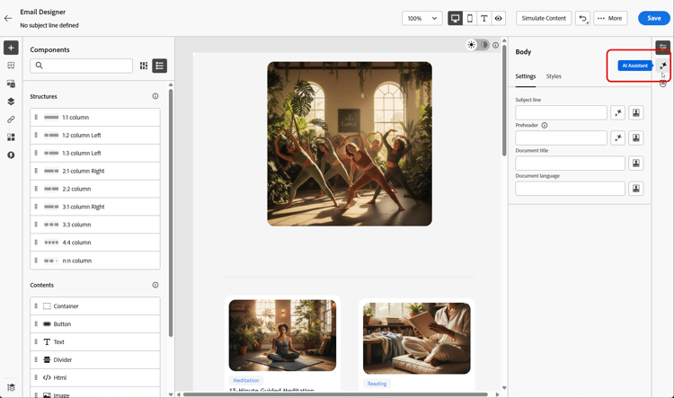Click the reading card image
Viewport: 674px width, 398px height.
pos(416,339)
